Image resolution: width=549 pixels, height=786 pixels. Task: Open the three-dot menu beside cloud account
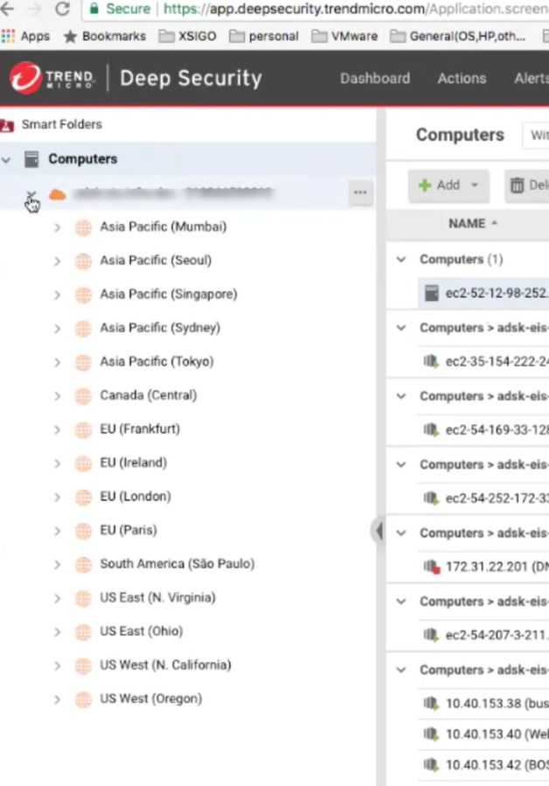tap(360, 193)
